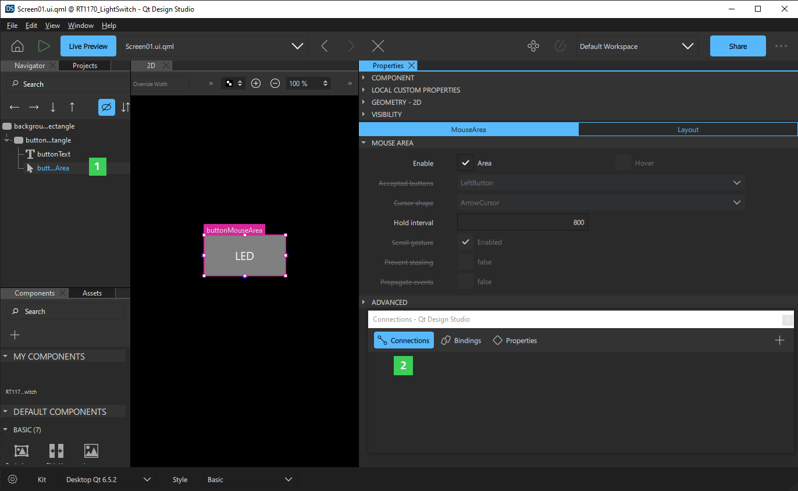Open the View menu

52,25
